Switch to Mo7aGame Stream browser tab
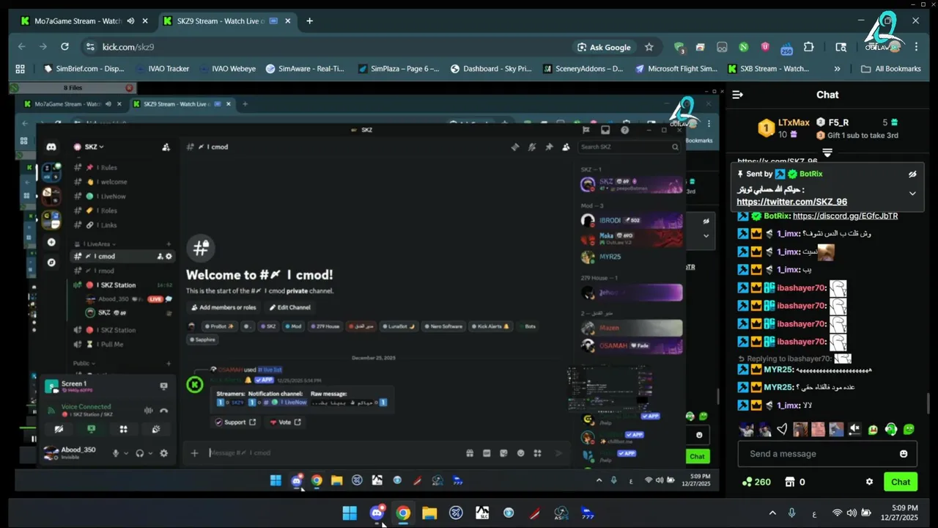 78,21
